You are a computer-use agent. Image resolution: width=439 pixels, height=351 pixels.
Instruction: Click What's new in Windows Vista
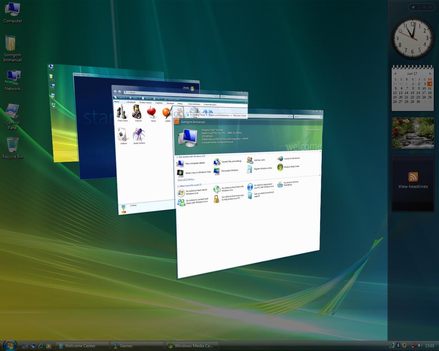tap(194, 173)
